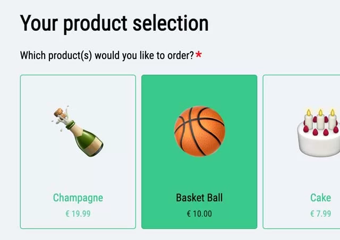Click the champagne bottle emoji image
The image size is (340, 240).
[78, 131]
